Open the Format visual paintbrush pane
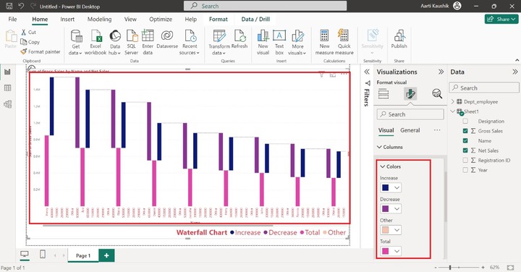The width and height of the screenshot is (521, 272). [x=410, y=94]
